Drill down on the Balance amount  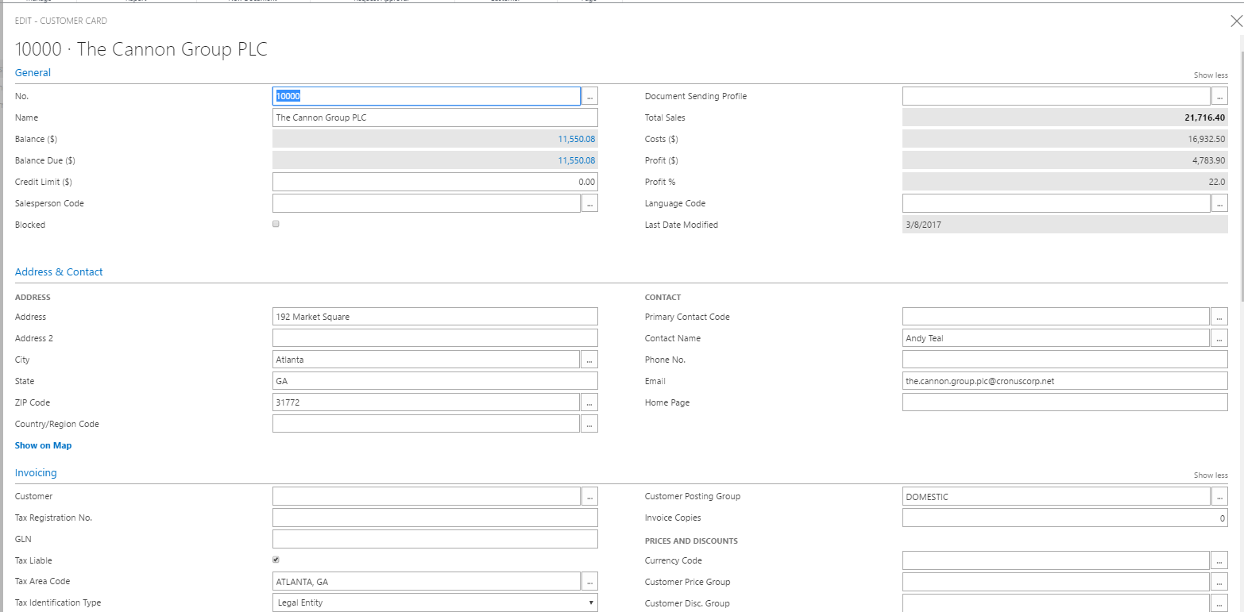578,138
